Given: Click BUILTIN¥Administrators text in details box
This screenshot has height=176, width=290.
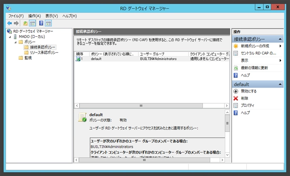Looking at the screenshot, I should [112, 147].
